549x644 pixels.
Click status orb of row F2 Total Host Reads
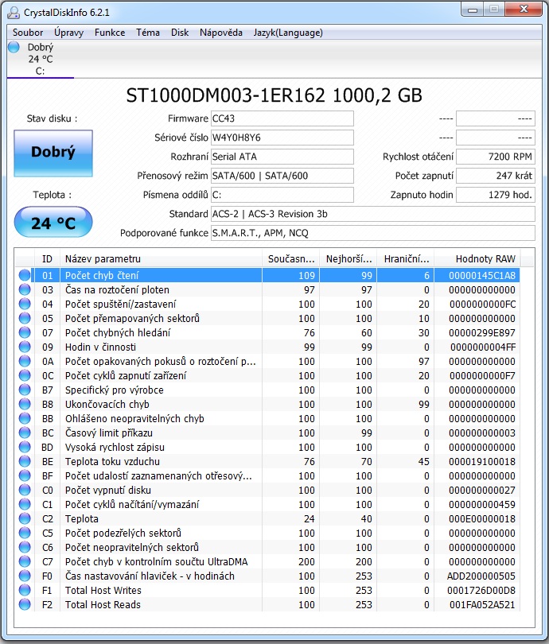tap(25, 604)
